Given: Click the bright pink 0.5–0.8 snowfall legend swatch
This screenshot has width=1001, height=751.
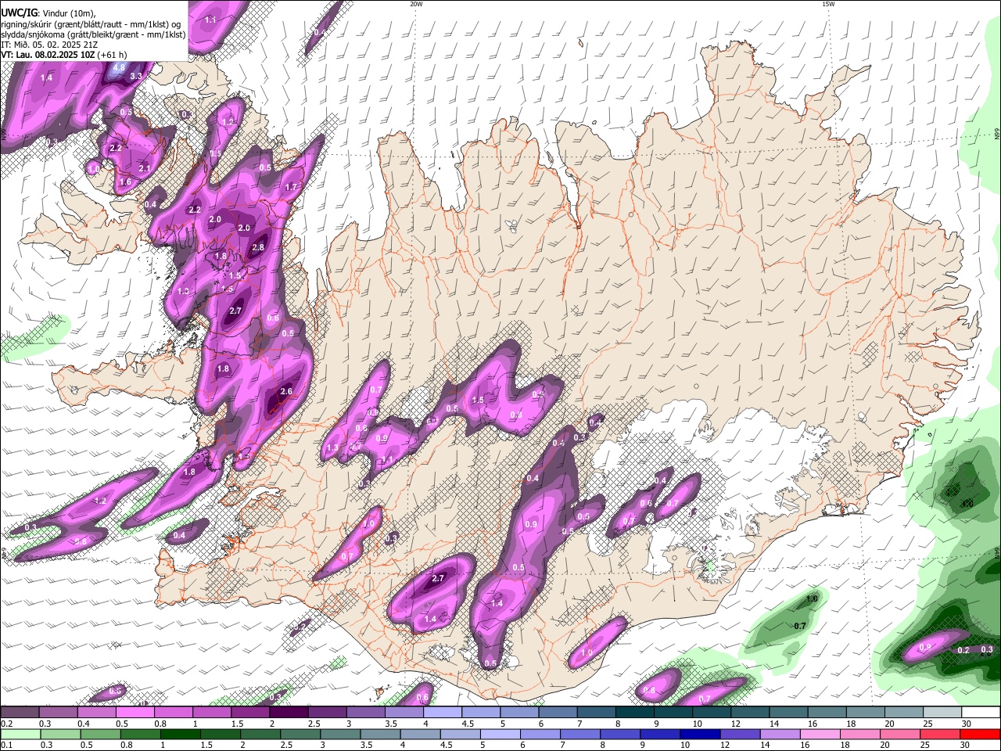Looking at the screenshot, I should click(135, 713).
